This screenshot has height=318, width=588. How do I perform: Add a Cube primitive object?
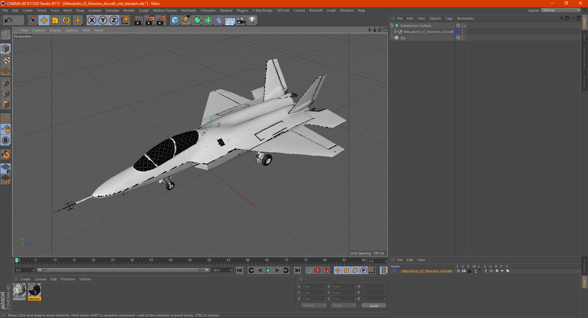(175, 20)
